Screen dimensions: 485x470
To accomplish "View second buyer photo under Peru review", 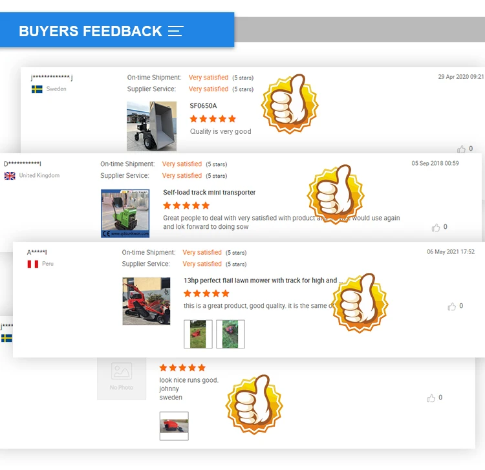I will coord(230,334).
